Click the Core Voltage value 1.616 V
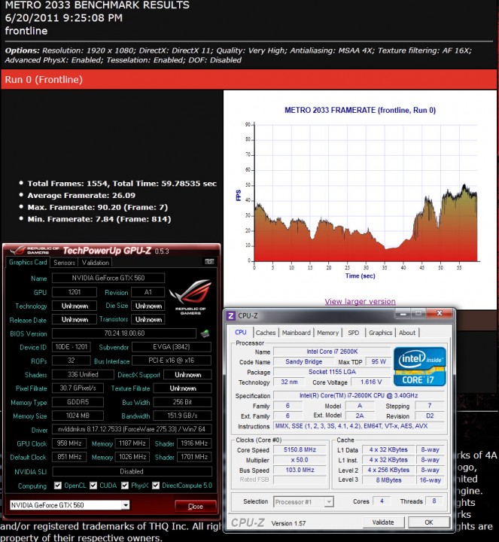Screen dimensions: 499x542 click(371, 382)
